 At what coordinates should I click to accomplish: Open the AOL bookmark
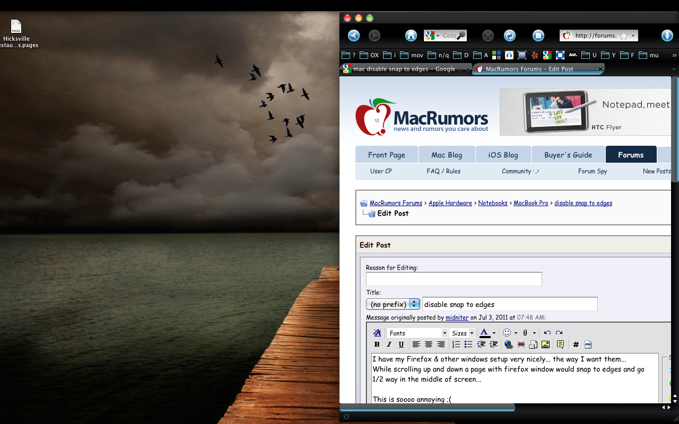(573, 55)
